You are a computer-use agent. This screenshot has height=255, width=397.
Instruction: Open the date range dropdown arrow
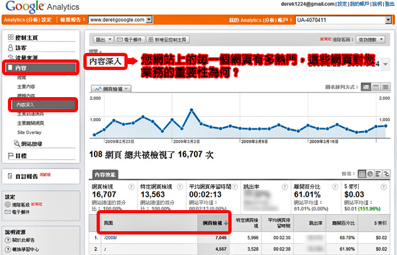coord(385,64)
